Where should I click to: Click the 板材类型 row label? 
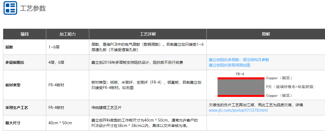coord(13,85)
